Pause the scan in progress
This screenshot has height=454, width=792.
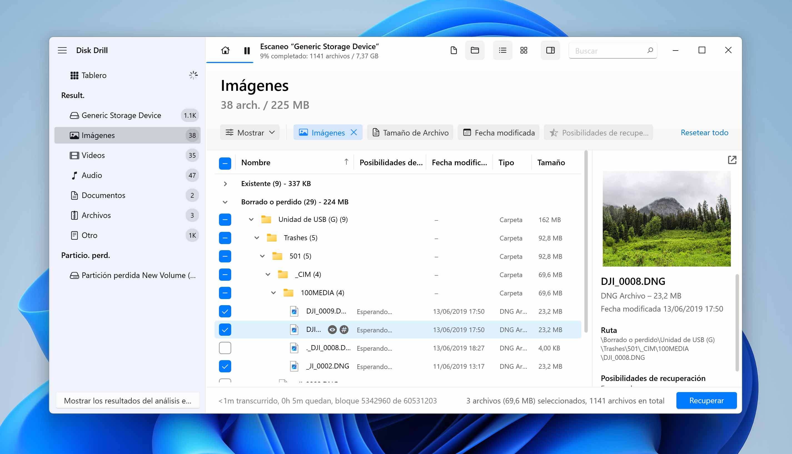point(247,50)
